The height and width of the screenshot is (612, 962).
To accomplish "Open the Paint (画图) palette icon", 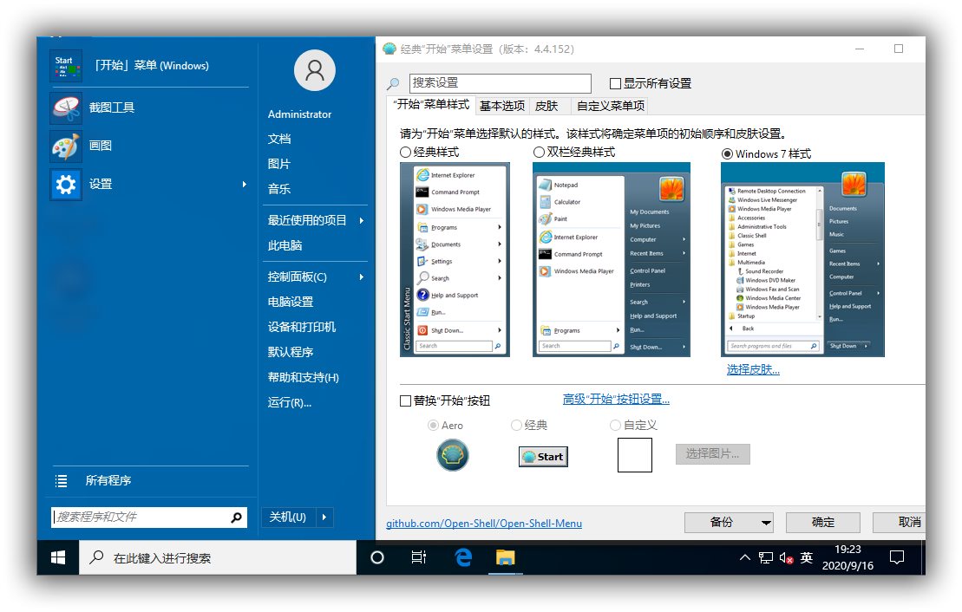I will tap(66, 146).
